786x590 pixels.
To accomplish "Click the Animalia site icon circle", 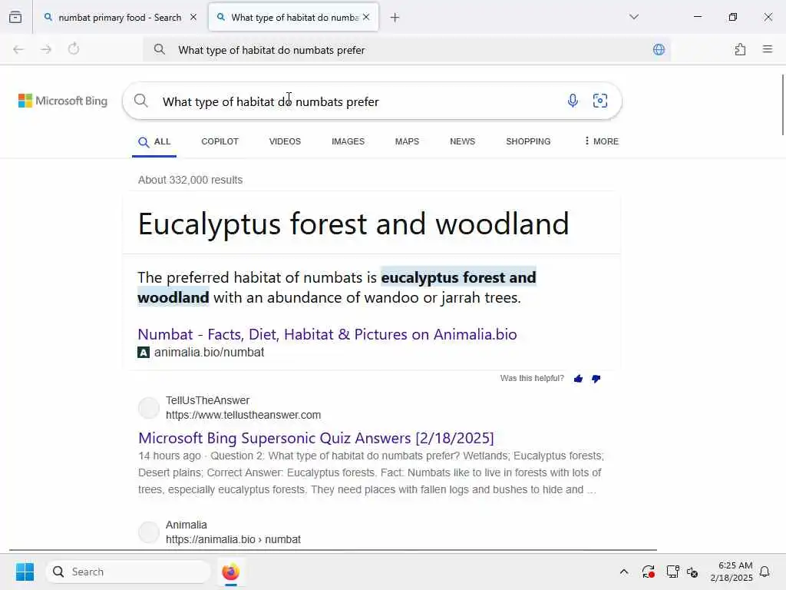I will [149, 532].
